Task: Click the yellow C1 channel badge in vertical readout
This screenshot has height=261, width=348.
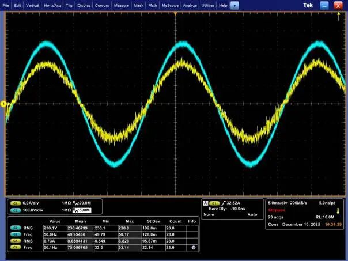Action: coord(12,203)
